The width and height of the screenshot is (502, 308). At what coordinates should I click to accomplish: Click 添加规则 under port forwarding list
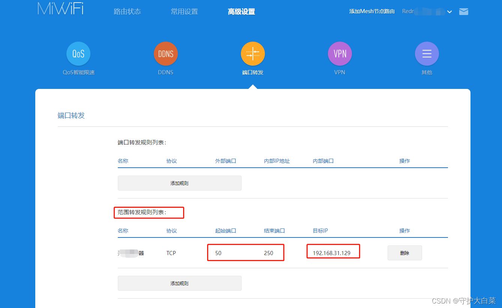click(180, 183)
